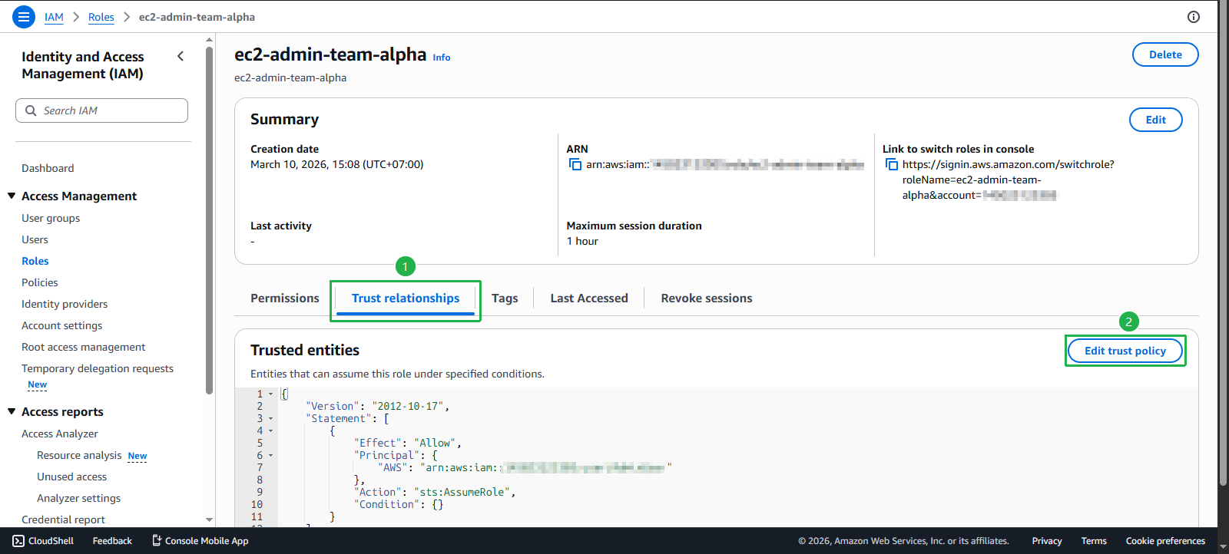Viewport: 1229px width, 554px height.
Task: Click the magnifier icon in Search IAM
Action: (31, 110)
